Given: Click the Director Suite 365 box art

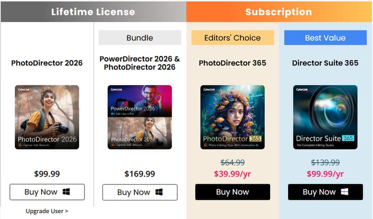Looking at the screenshot, I should pos(325,117).
